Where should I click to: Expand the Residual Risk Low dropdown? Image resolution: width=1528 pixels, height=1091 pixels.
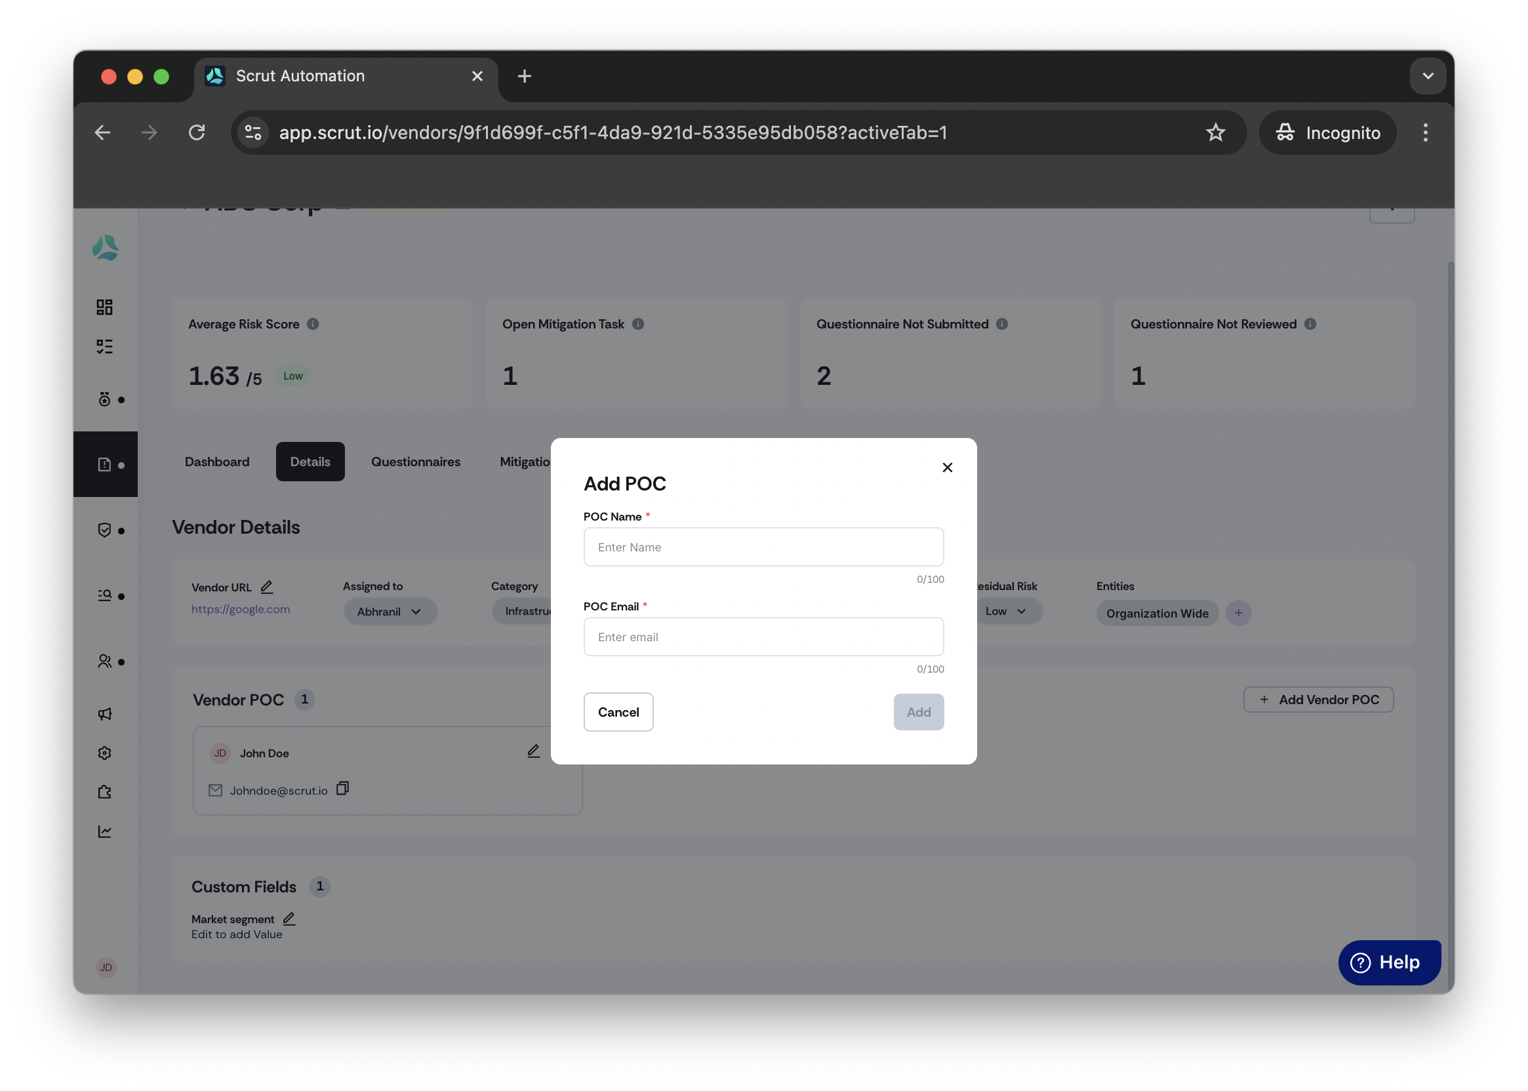[1009, 611]
